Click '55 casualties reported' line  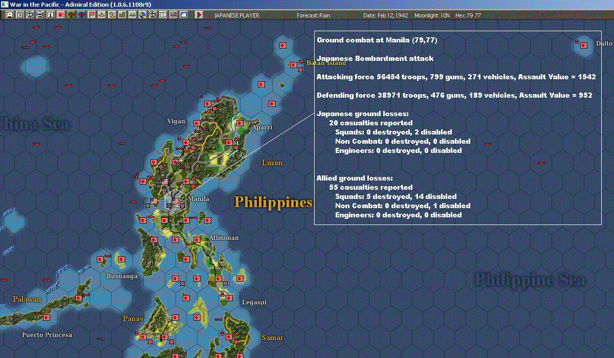point(371,187)
